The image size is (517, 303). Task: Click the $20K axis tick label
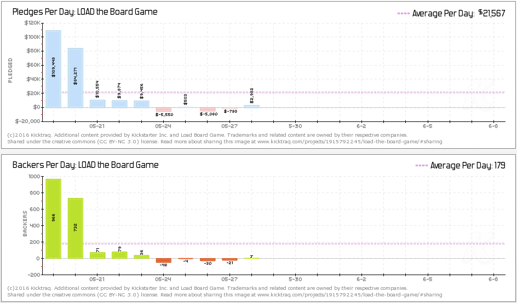click(33, 93)
